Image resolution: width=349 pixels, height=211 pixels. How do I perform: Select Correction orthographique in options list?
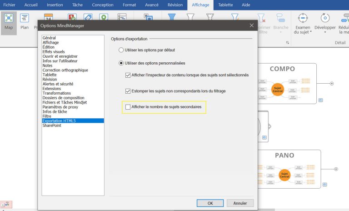tap(65, 70)
